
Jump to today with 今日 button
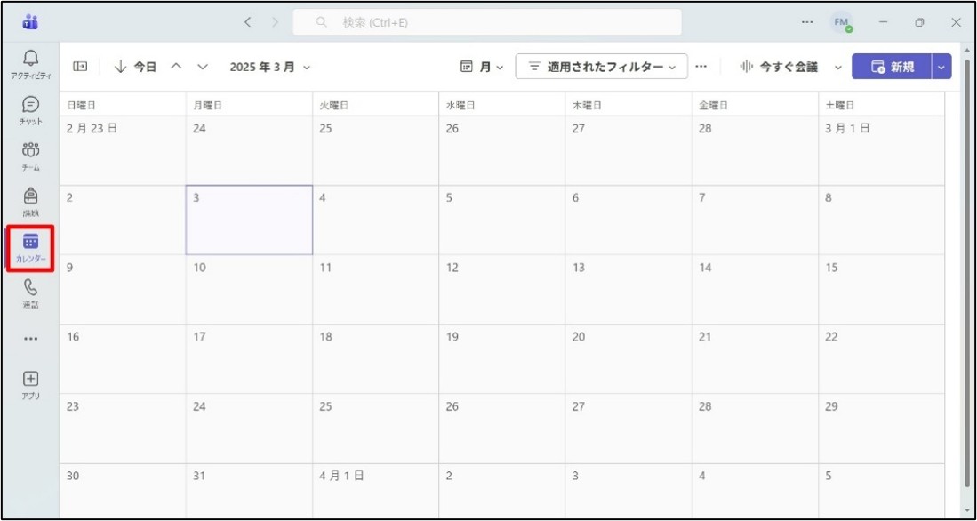(136, 67)
